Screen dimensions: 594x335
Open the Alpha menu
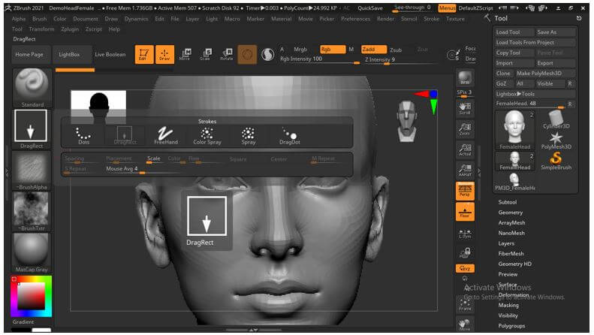(19, 19)
